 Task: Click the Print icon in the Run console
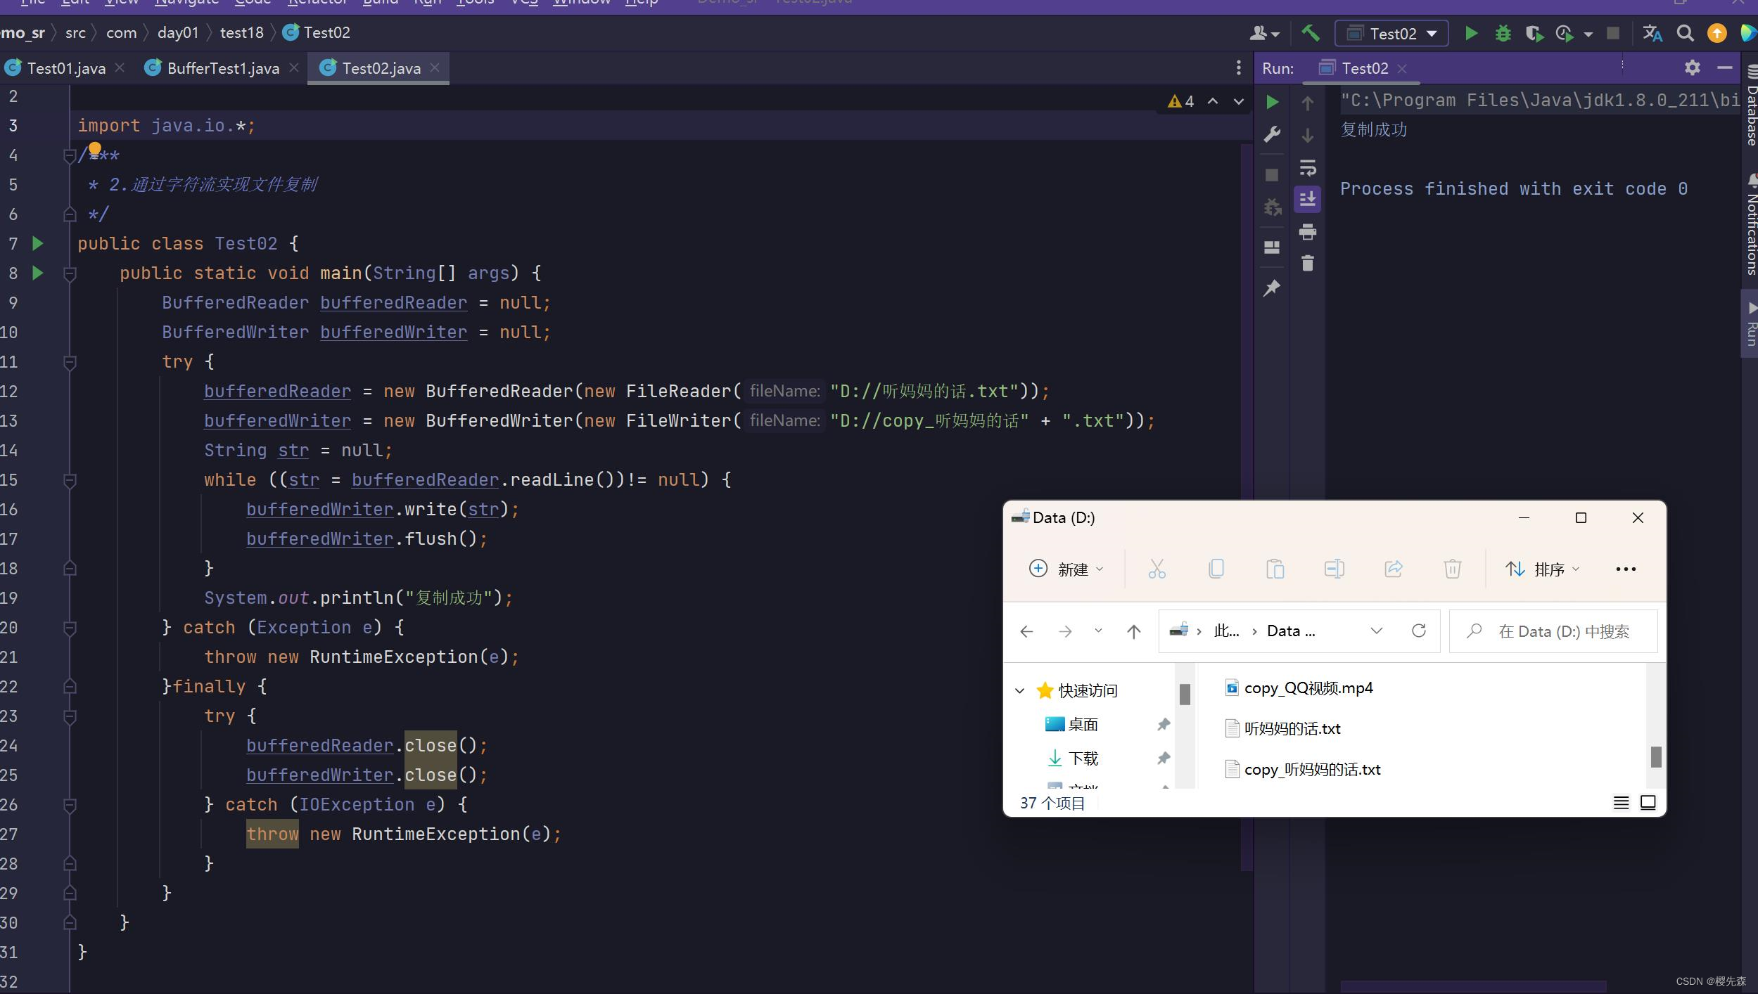[1308, 231]
